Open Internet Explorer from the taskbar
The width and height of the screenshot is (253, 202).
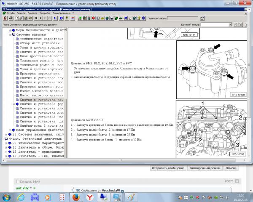[21, 197]
